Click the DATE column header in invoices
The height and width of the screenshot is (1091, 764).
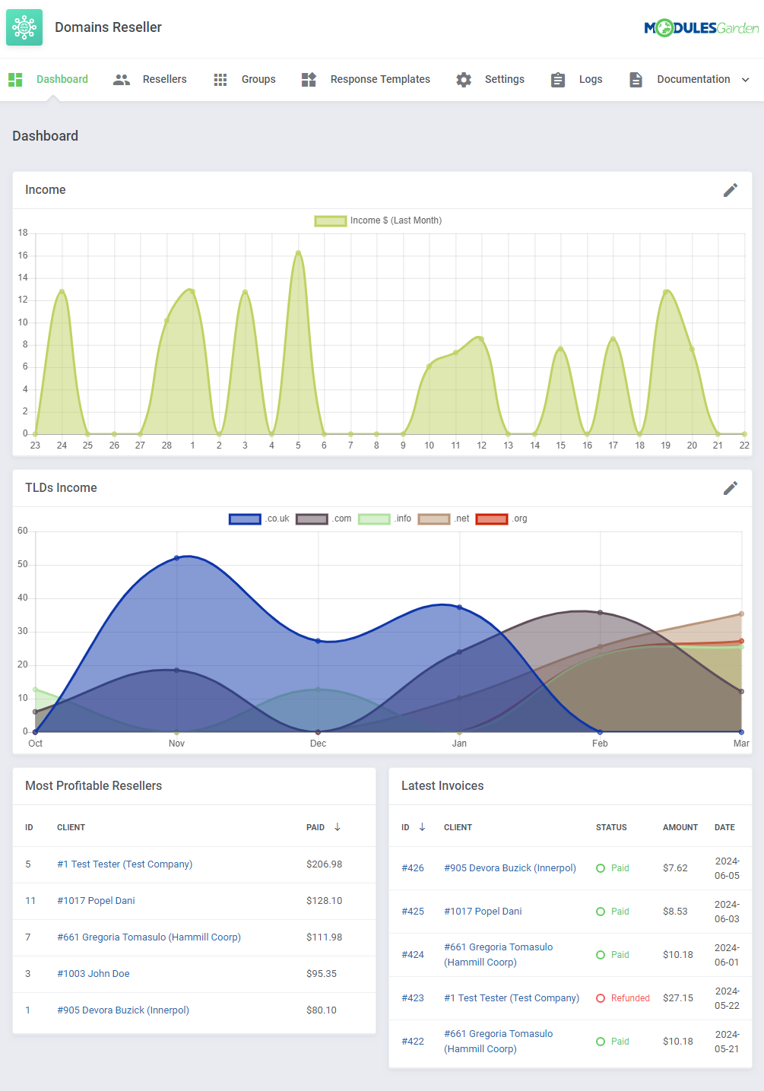click(x=724, y=827)
